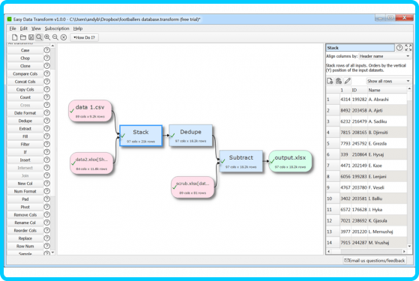The width and height of the screenshot is (419, 281).
Task: Select the output.xlsx node
Action: coord(290,161)
